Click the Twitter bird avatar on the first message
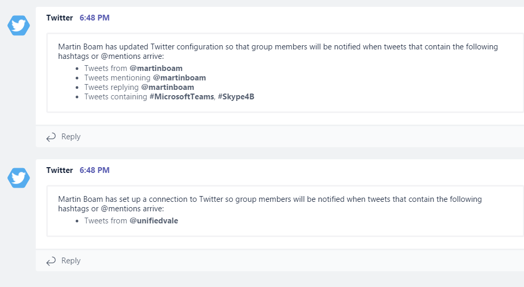 click(x=19, y=25)
